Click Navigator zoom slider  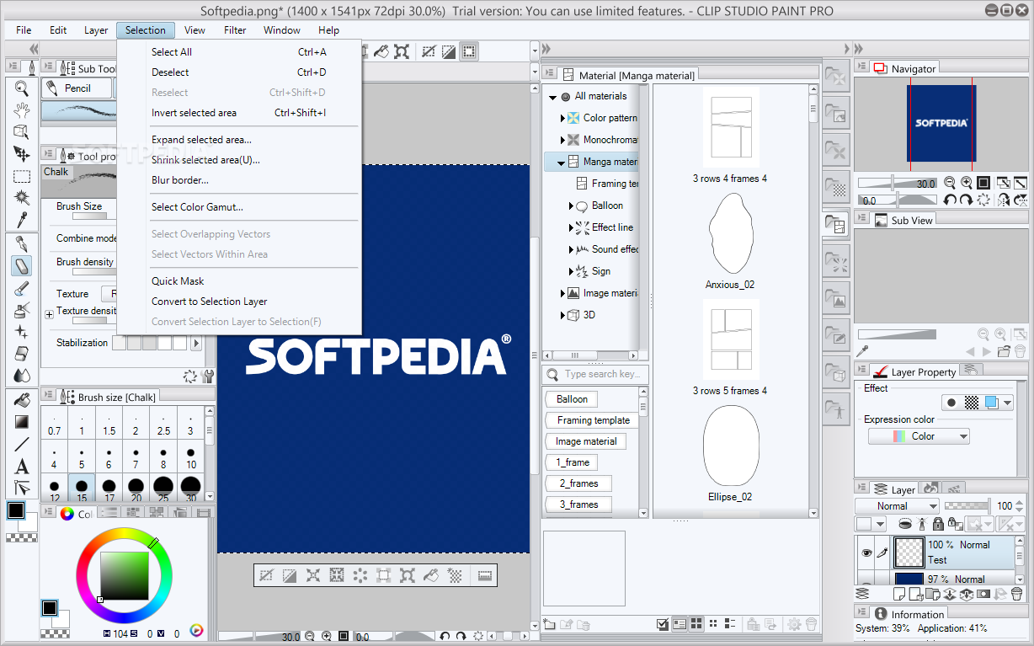[x=897, y=183]
